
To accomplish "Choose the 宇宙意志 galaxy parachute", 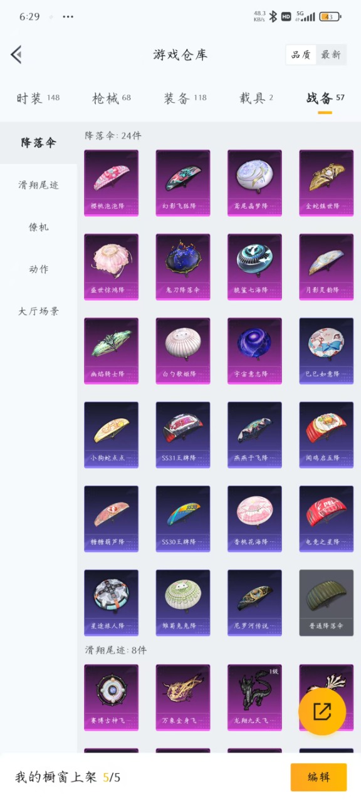I will [254, 351].
